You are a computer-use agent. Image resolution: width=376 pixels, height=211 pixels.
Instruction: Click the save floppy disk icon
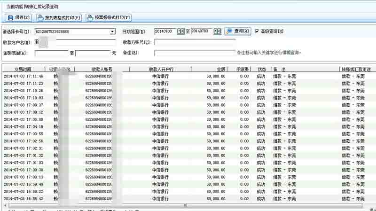[10, 18]
